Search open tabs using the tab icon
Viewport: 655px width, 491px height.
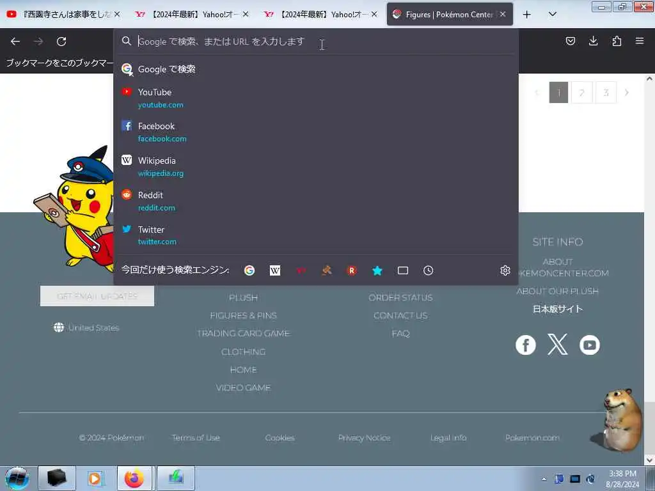[x=403, y=270]
